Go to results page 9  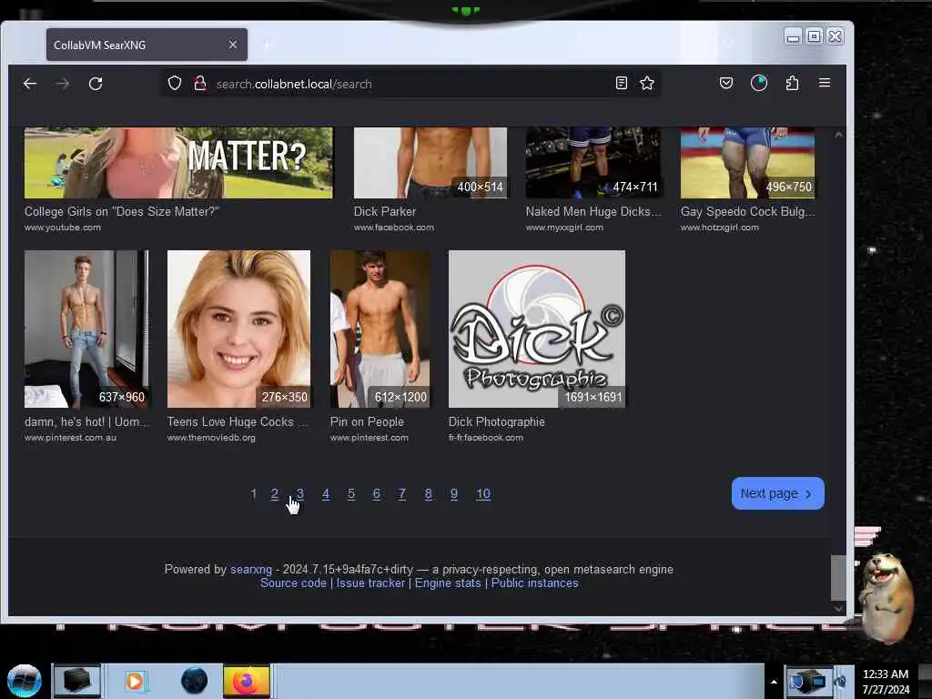click(x=454, y=494)
